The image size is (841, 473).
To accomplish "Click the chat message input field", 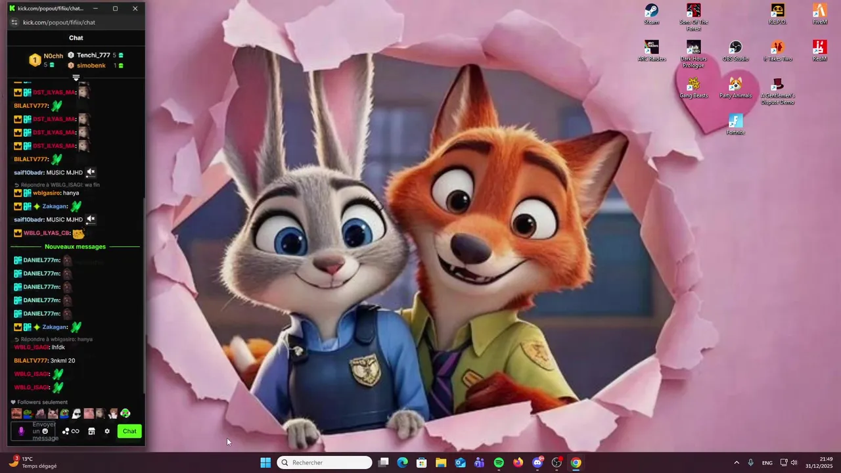I will pyautogui.click(x=33, y=431).
